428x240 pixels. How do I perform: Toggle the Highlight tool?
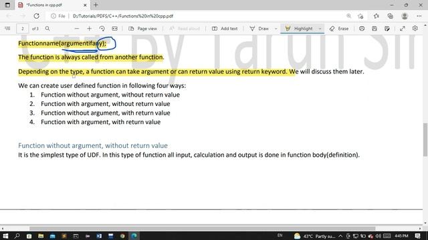point(299,28)
